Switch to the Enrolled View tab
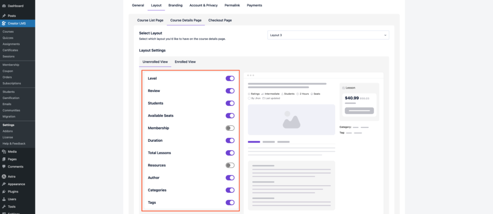 185,62
